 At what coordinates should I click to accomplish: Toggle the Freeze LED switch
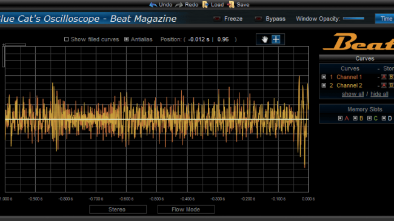pyautogui.click(x=217, y=19)
